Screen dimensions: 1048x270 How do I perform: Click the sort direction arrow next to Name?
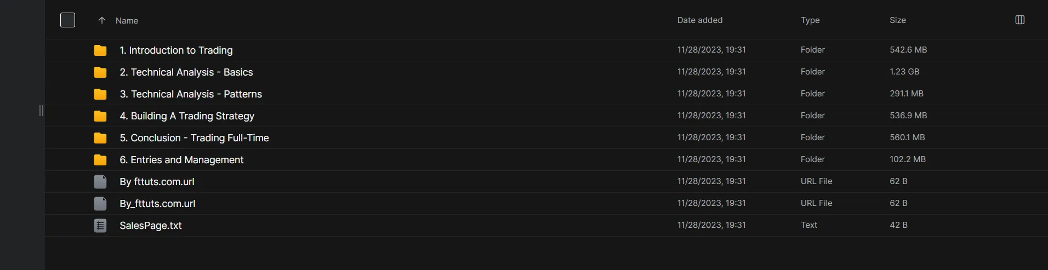[102, 20]
